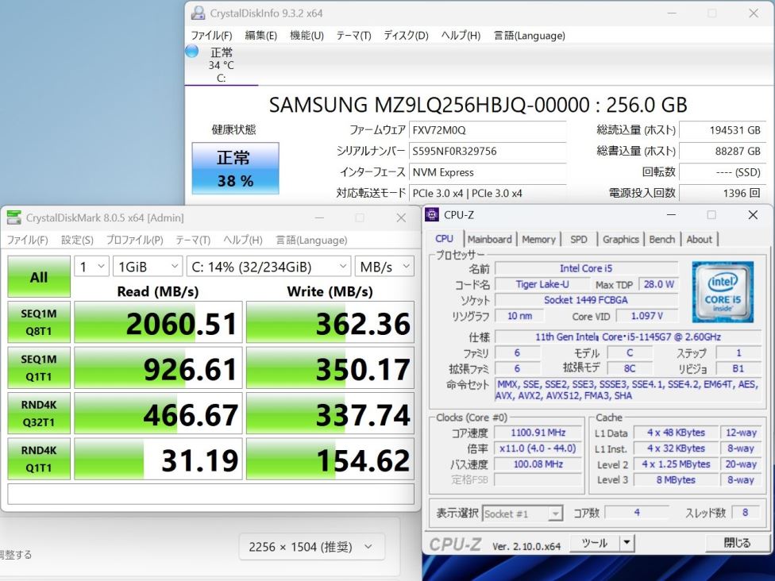Open the Socket #1 selection dropdown
The width and height of the screenshot is (775, 581).
point(522,514)
